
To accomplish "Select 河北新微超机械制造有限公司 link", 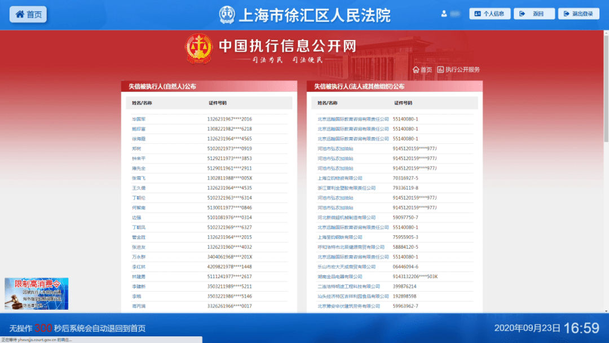I will pos(346,218).
